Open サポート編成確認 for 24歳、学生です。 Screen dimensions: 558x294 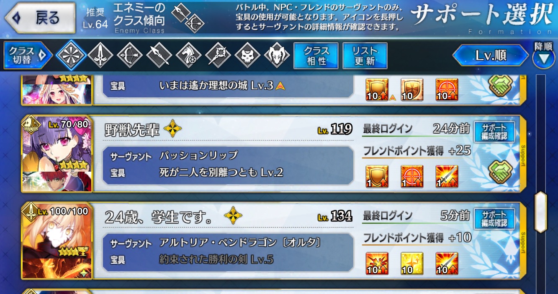coord(494,219)
